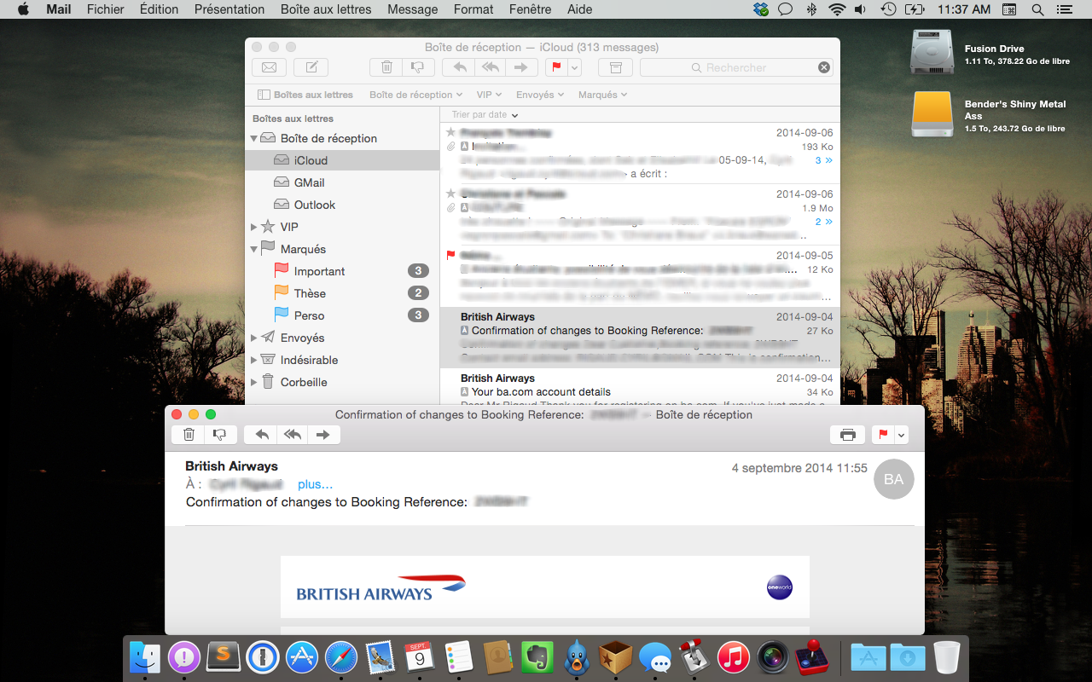Click the Dropbox menu bar icon
The width and height of the screenshot is (1092, 682).
coord(761,9)
